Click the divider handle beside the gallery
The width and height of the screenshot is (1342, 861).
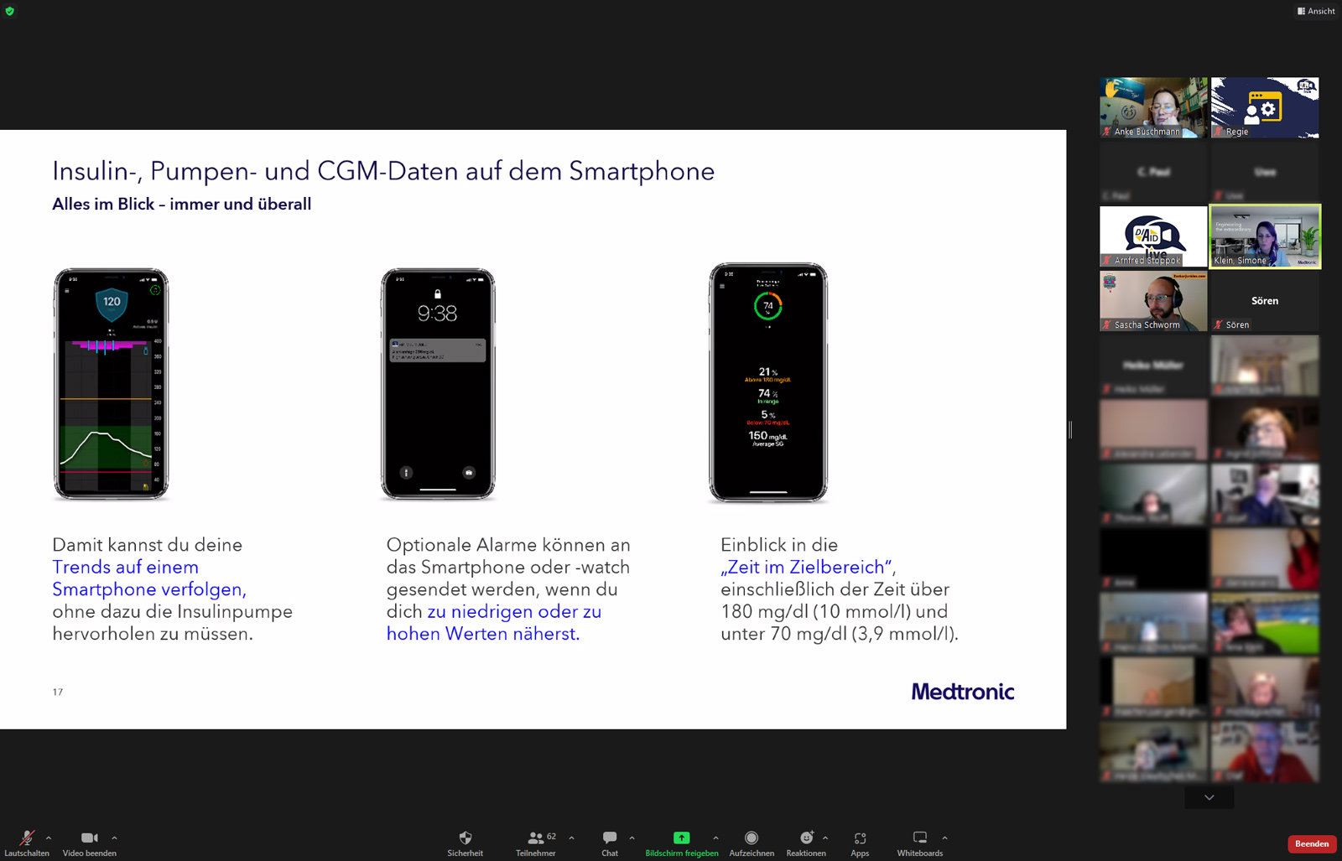1070,429
